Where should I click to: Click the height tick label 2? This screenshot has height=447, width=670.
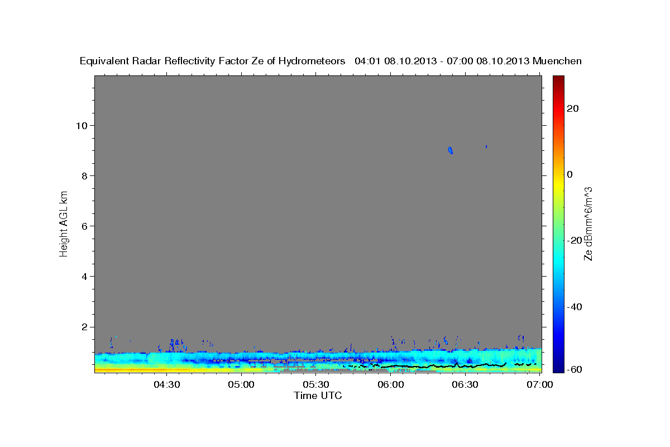pyautogui.click(x=85, y=327)
